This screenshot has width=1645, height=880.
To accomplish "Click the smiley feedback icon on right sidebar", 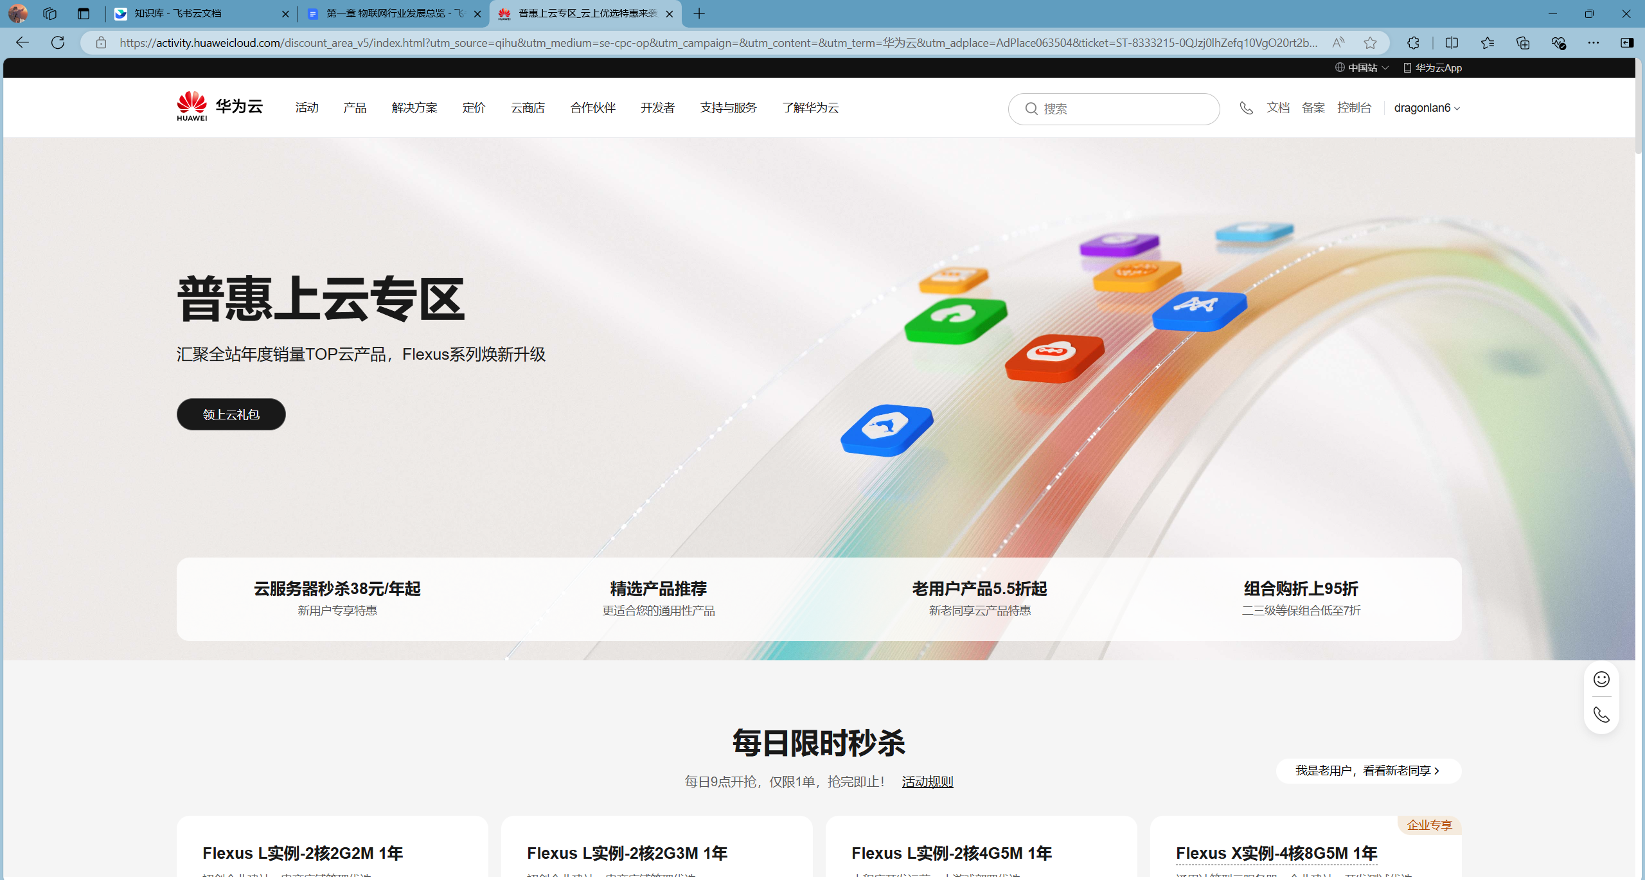I will click(x=1601, y=680).
